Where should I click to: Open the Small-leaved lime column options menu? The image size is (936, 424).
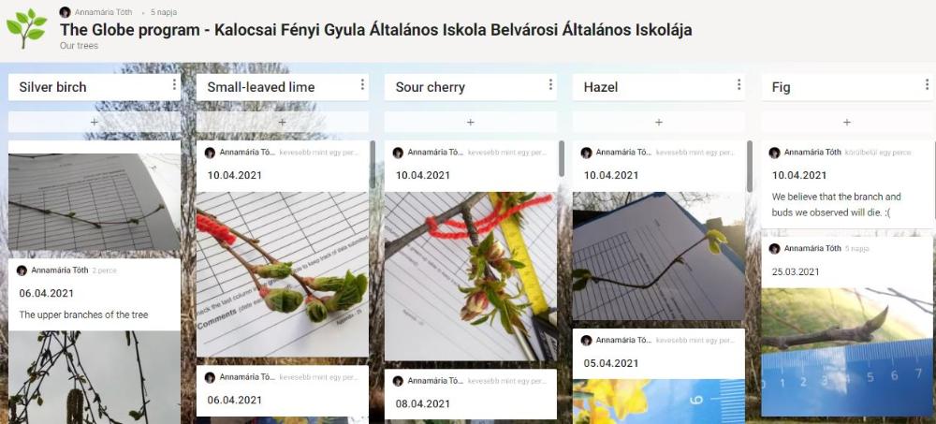[x=362, y=85]
